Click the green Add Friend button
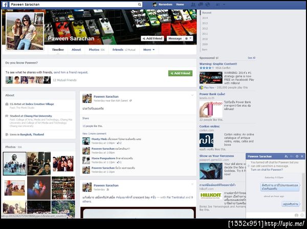The image size is (307, 229). coord(180,73)
